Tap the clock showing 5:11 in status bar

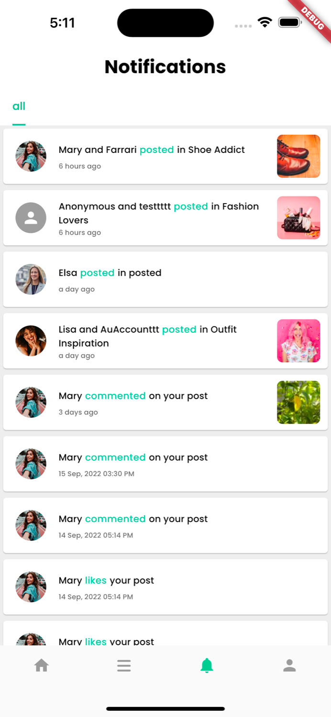pos(62,22)
